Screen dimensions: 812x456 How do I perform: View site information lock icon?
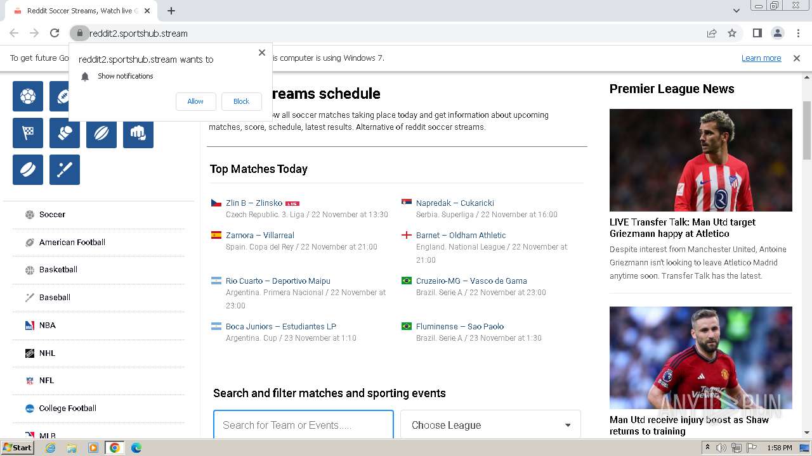(x=79, y=34)
